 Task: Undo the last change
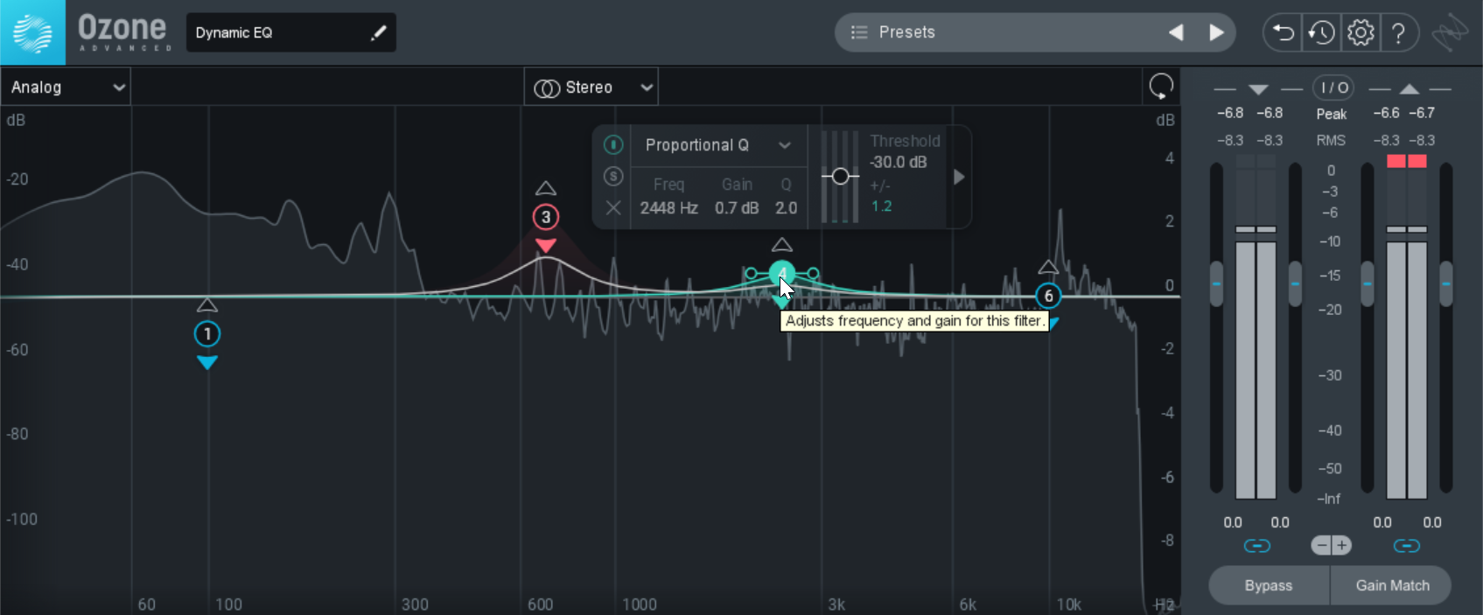tap(1283, 33)
